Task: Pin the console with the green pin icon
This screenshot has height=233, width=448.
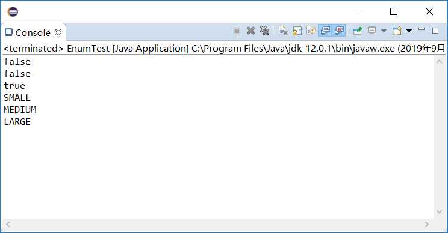Action: coord(358,31)
